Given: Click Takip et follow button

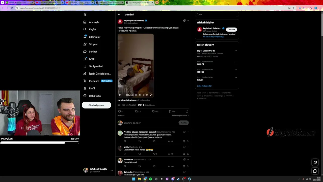Looking at the screenshot, I should [231, 30].
